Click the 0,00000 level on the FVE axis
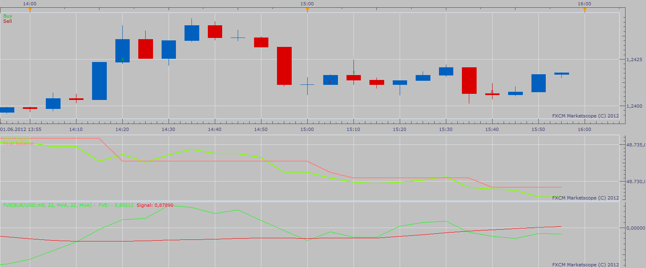Image resolution: width=646 pixels, height=268 pixels. 636,228
